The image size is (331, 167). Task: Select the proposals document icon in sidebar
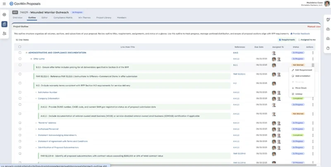pyautogui.click(x=5, y=24)
